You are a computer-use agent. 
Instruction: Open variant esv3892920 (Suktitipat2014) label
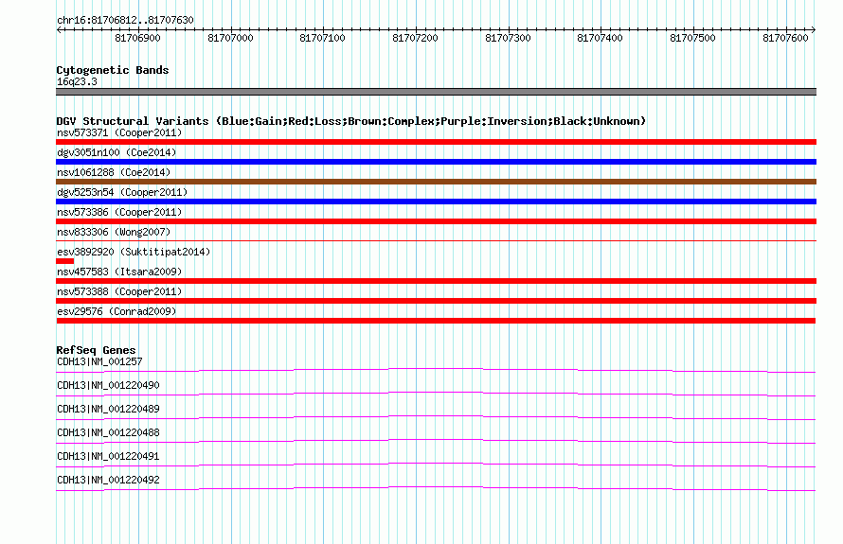click(134, 252)
